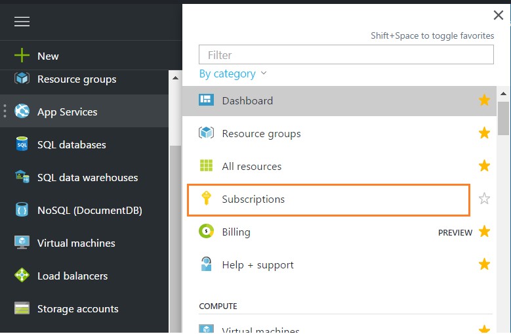Viewport: 511px width, 334px height.
Task: Toggle the Billing favorite star
Action: coord(484,232)
